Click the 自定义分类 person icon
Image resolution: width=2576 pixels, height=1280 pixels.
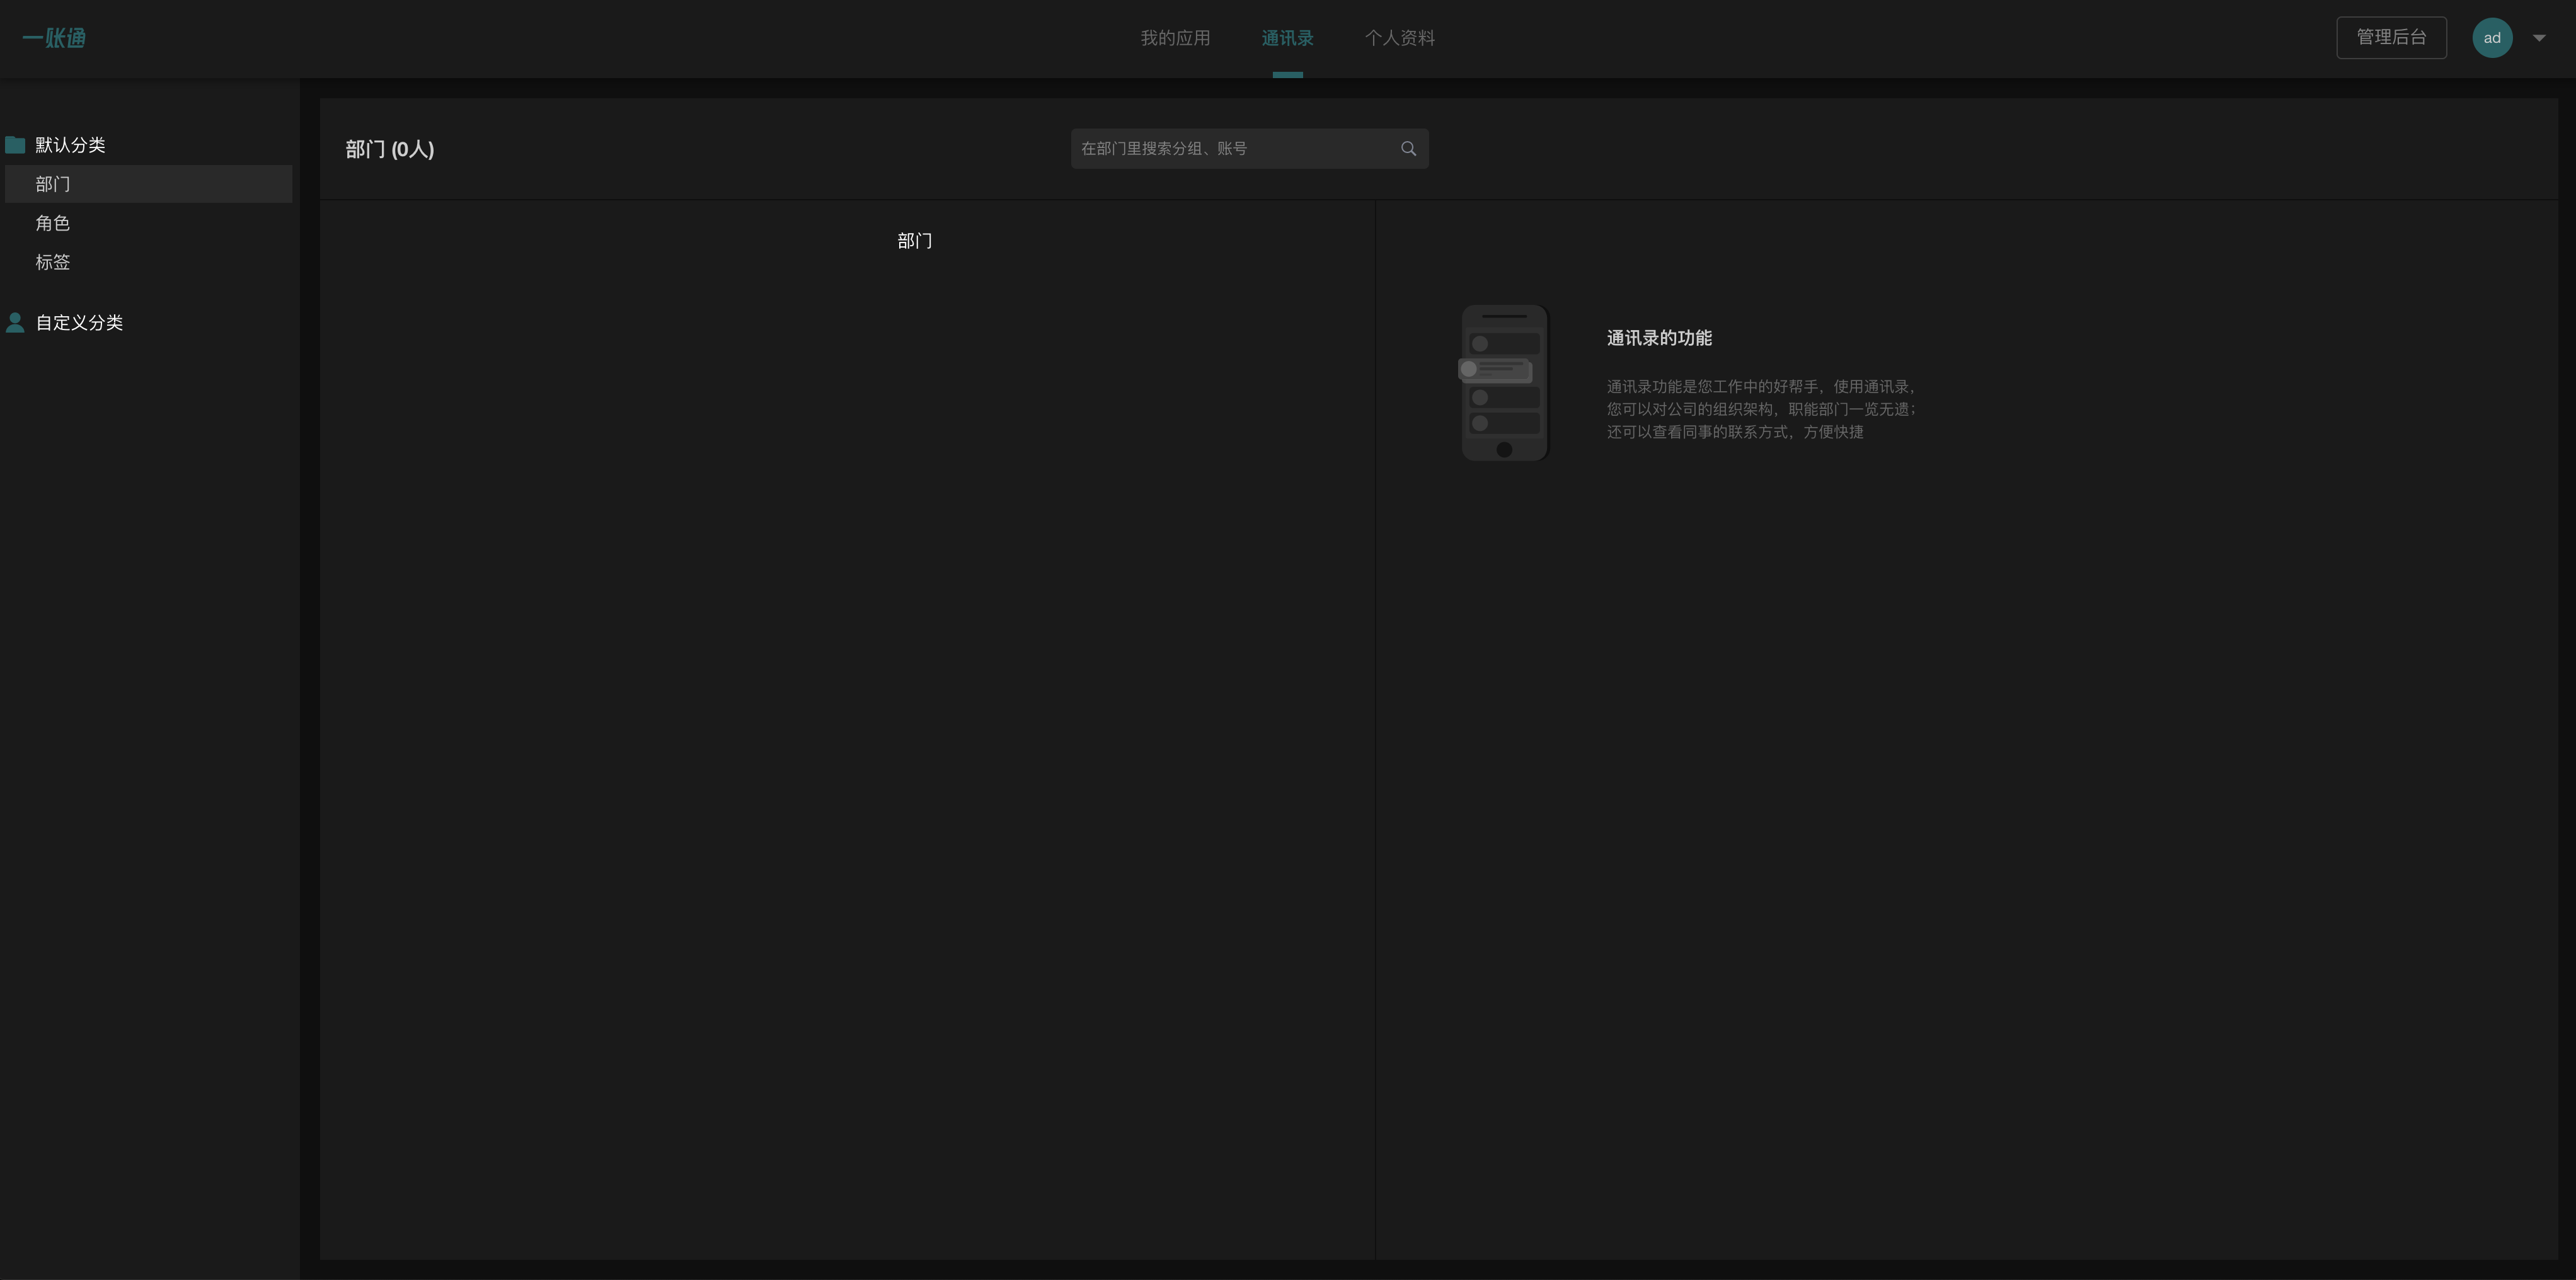(x=15, y=322)
